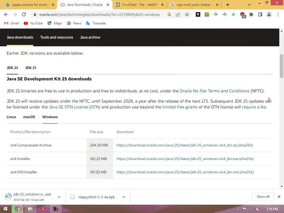Open News bookmark
The image size is (284, 213).
click(x=74, y=23)
